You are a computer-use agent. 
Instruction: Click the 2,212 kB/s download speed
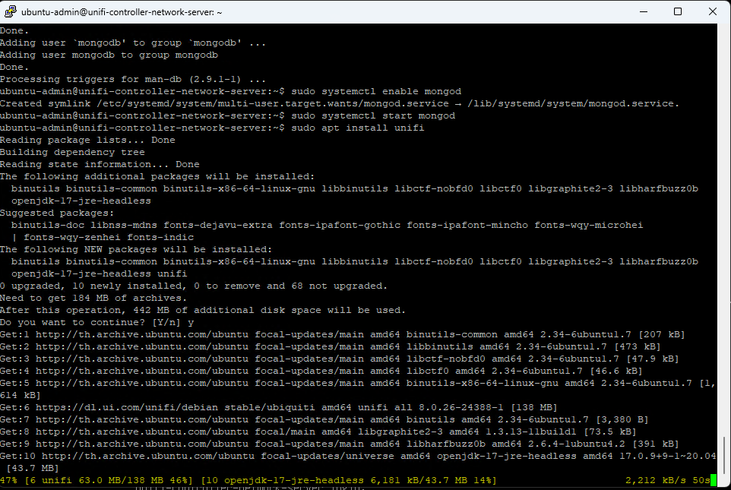[x=656, y=480]
